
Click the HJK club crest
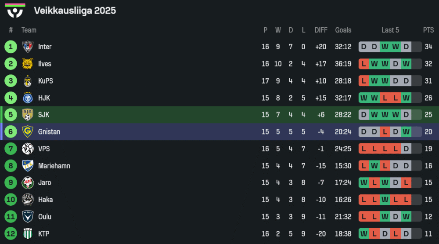pos(28,98)
